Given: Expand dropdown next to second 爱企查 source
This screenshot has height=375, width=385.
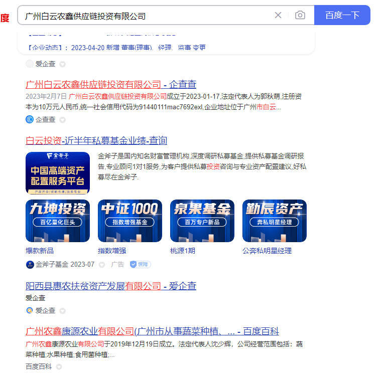Looking at the screenshot, I should (63, 311).
